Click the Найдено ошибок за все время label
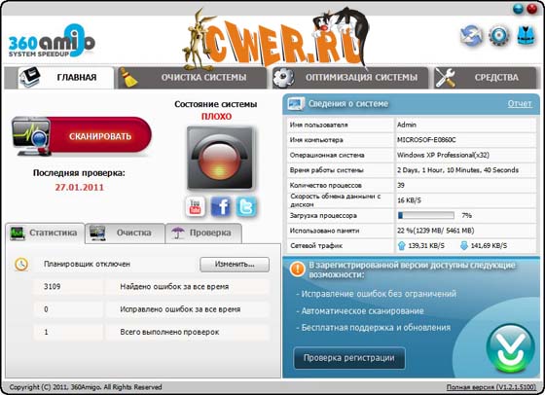The height and width of the screenshot is (395, 545). pyautogui.click(x=174, y=287)
